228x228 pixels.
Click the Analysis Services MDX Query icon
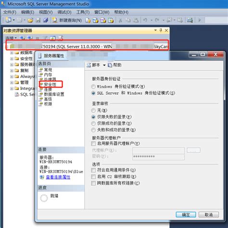pos(95,20)
